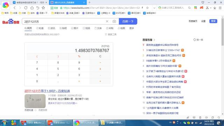Click the camera image-search icon in the Baidu box
224x126 pixels.
(x=114, y=21)
